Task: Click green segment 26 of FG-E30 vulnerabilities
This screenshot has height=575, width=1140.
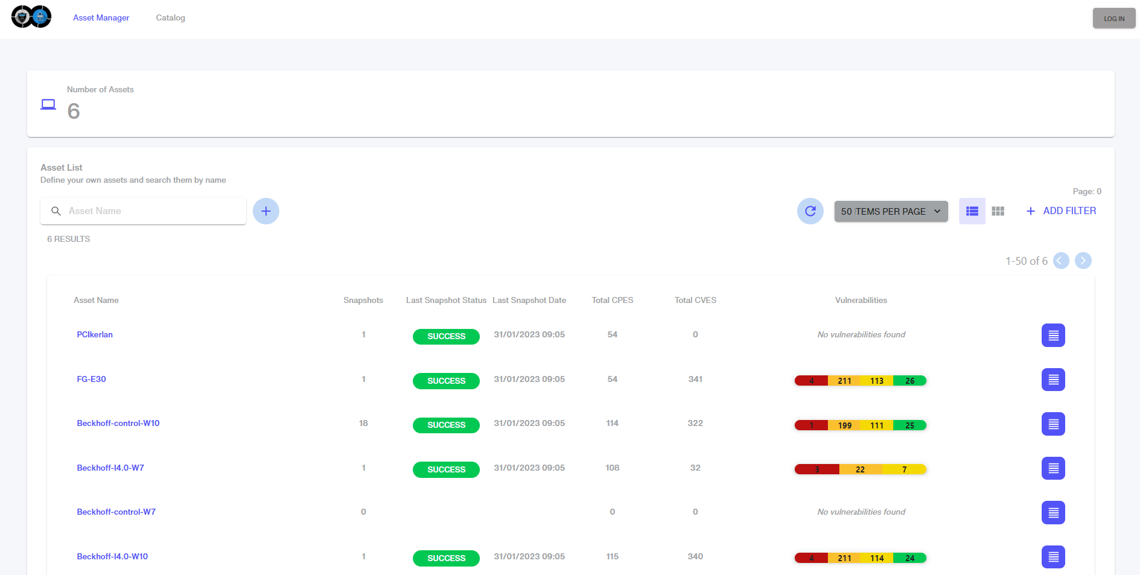Action: (910, 381)
